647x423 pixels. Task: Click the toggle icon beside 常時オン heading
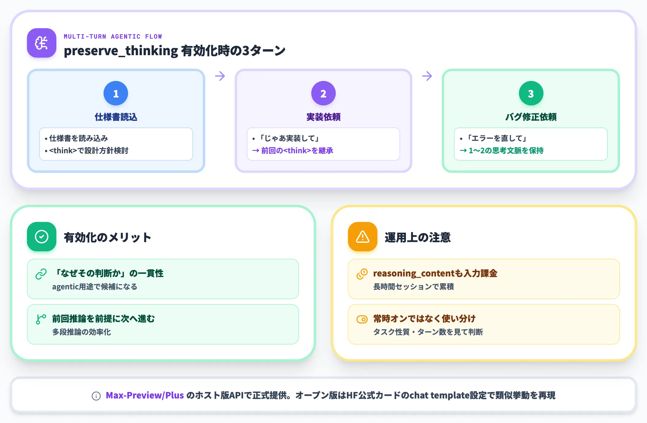click(x=362, y=319)
